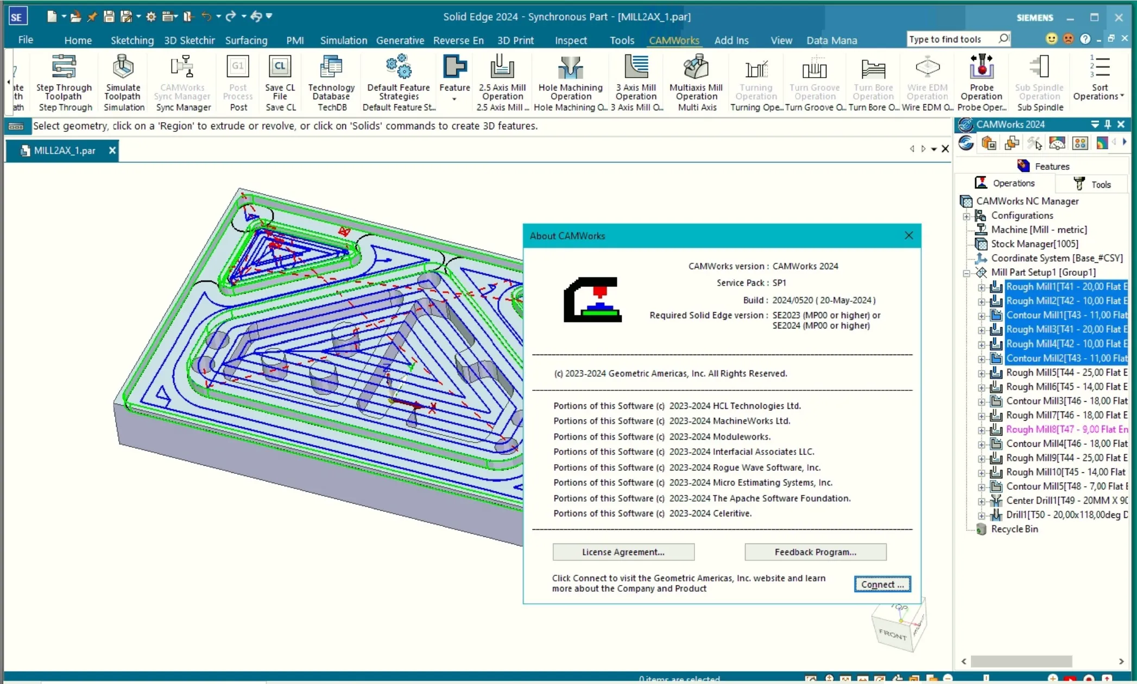Screen dimensions: 1137x684
Task: Click the Redo arrow icon
Action: (231, 16)
